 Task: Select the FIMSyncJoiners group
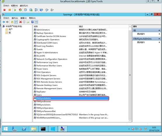pyautogui.click(x=43, y=105)
